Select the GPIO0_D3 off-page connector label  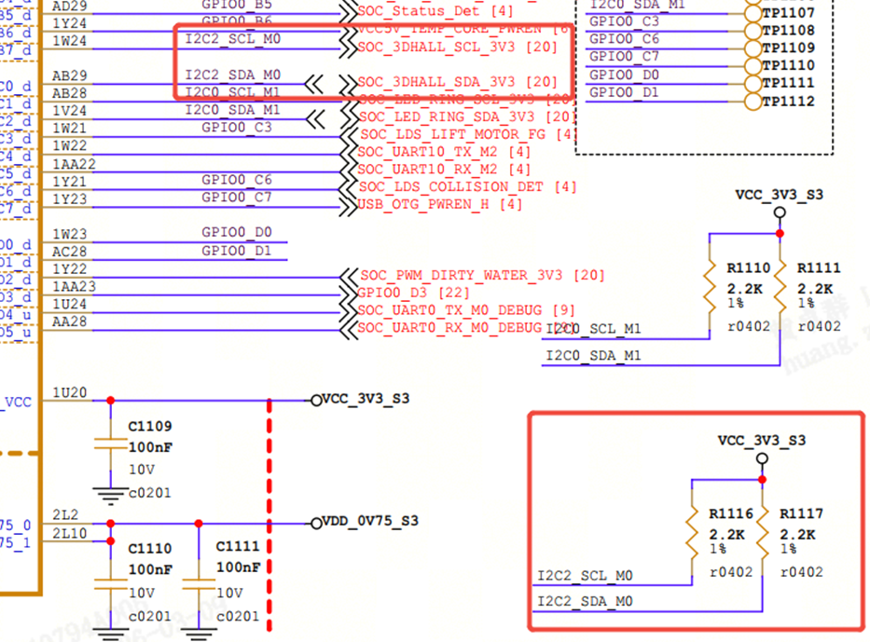click(413, 293)
